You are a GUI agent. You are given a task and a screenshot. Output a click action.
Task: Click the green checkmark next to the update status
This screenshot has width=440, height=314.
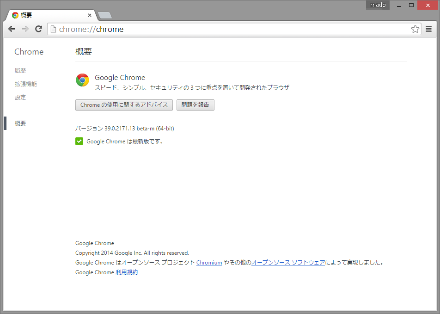(79, 141)
